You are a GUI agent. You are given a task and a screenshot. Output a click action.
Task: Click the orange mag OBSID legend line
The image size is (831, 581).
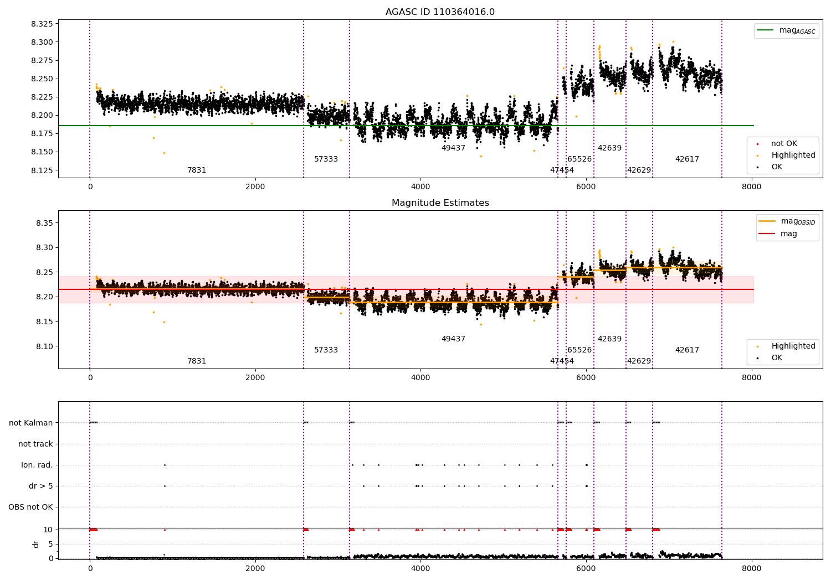767,221
